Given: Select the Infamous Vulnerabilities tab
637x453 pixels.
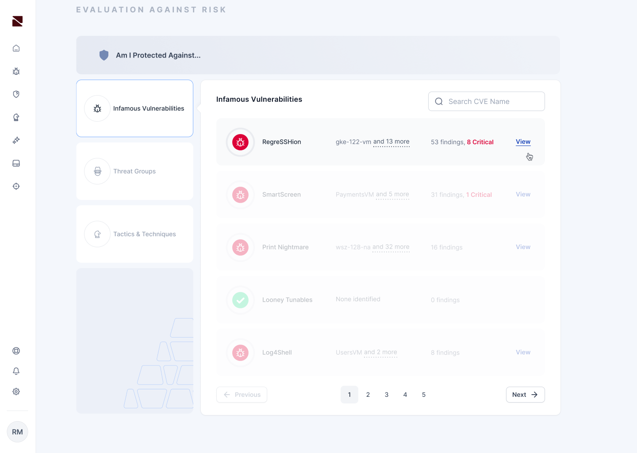Looking at the screenshot, I should tap(134, 108).
